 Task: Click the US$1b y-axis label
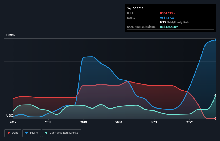[x=11, y=35]
